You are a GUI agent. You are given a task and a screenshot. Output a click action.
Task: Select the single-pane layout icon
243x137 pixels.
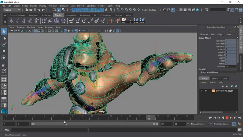point(4,79)
